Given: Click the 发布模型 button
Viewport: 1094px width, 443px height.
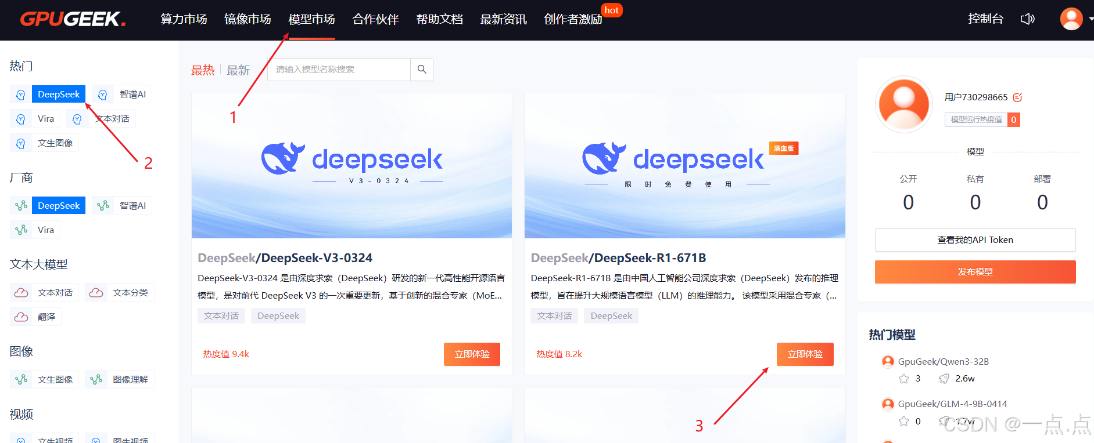Looking at the screenshot, I should point(975,272).
